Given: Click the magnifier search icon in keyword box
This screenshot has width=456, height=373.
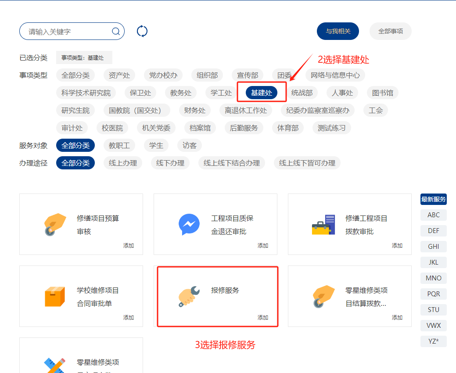Looking at the screenshot, I should pyautogui.click(x=116, y=31).
